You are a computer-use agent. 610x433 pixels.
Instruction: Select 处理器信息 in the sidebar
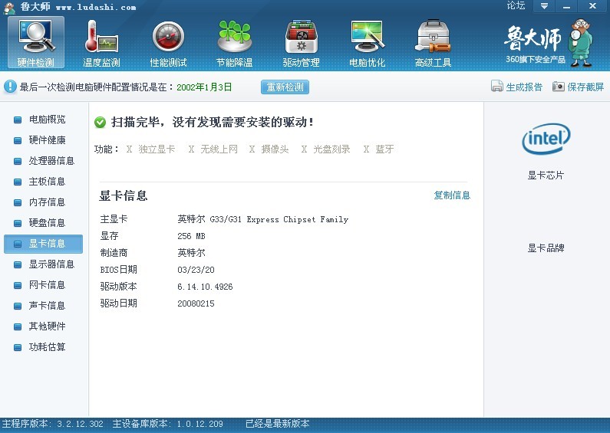[x=51, y=161]
